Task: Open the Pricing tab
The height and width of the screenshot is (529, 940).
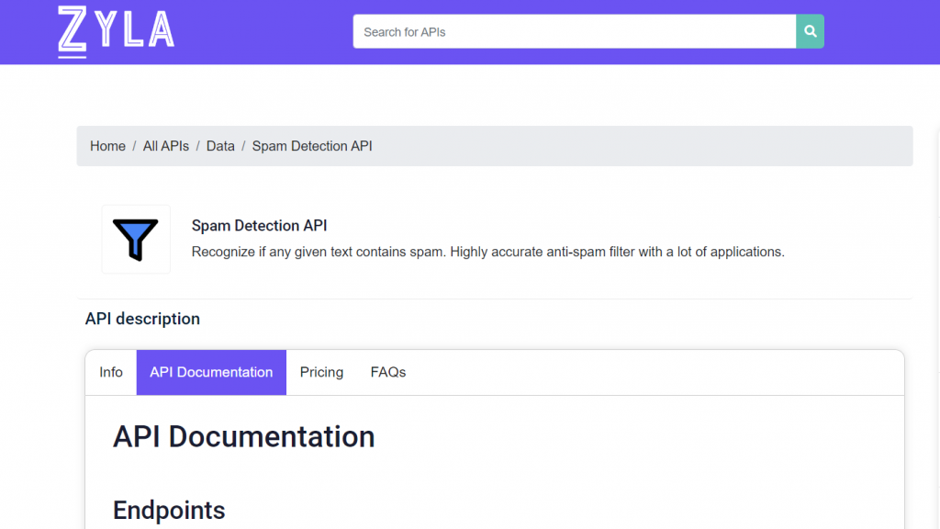Action: [x=321, y=373]
